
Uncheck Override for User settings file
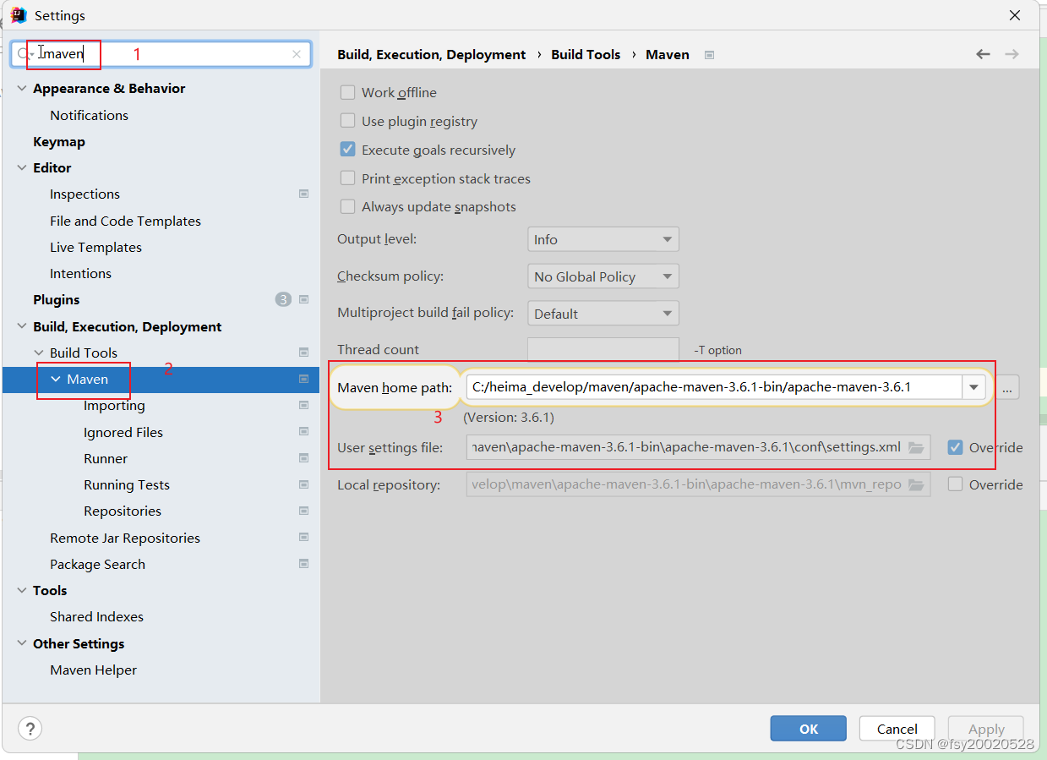[x=955, y=447]
